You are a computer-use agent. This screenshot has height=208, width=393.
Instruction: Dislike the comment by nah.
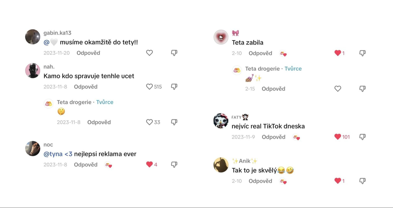tap(174, 87)
